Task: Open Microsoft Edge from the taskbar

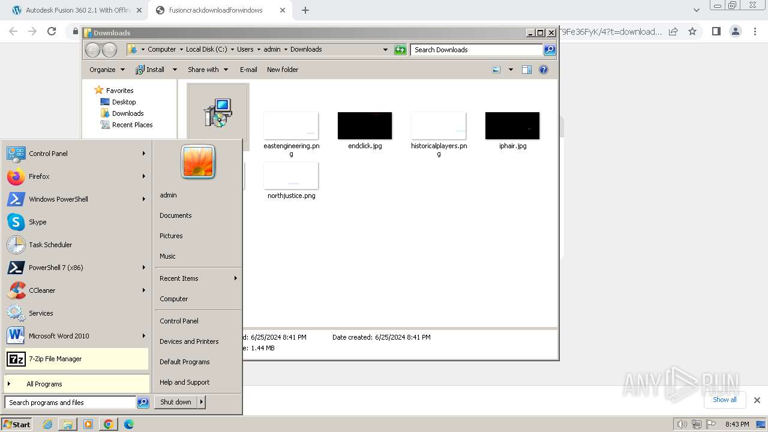Action: coord(129,424)
